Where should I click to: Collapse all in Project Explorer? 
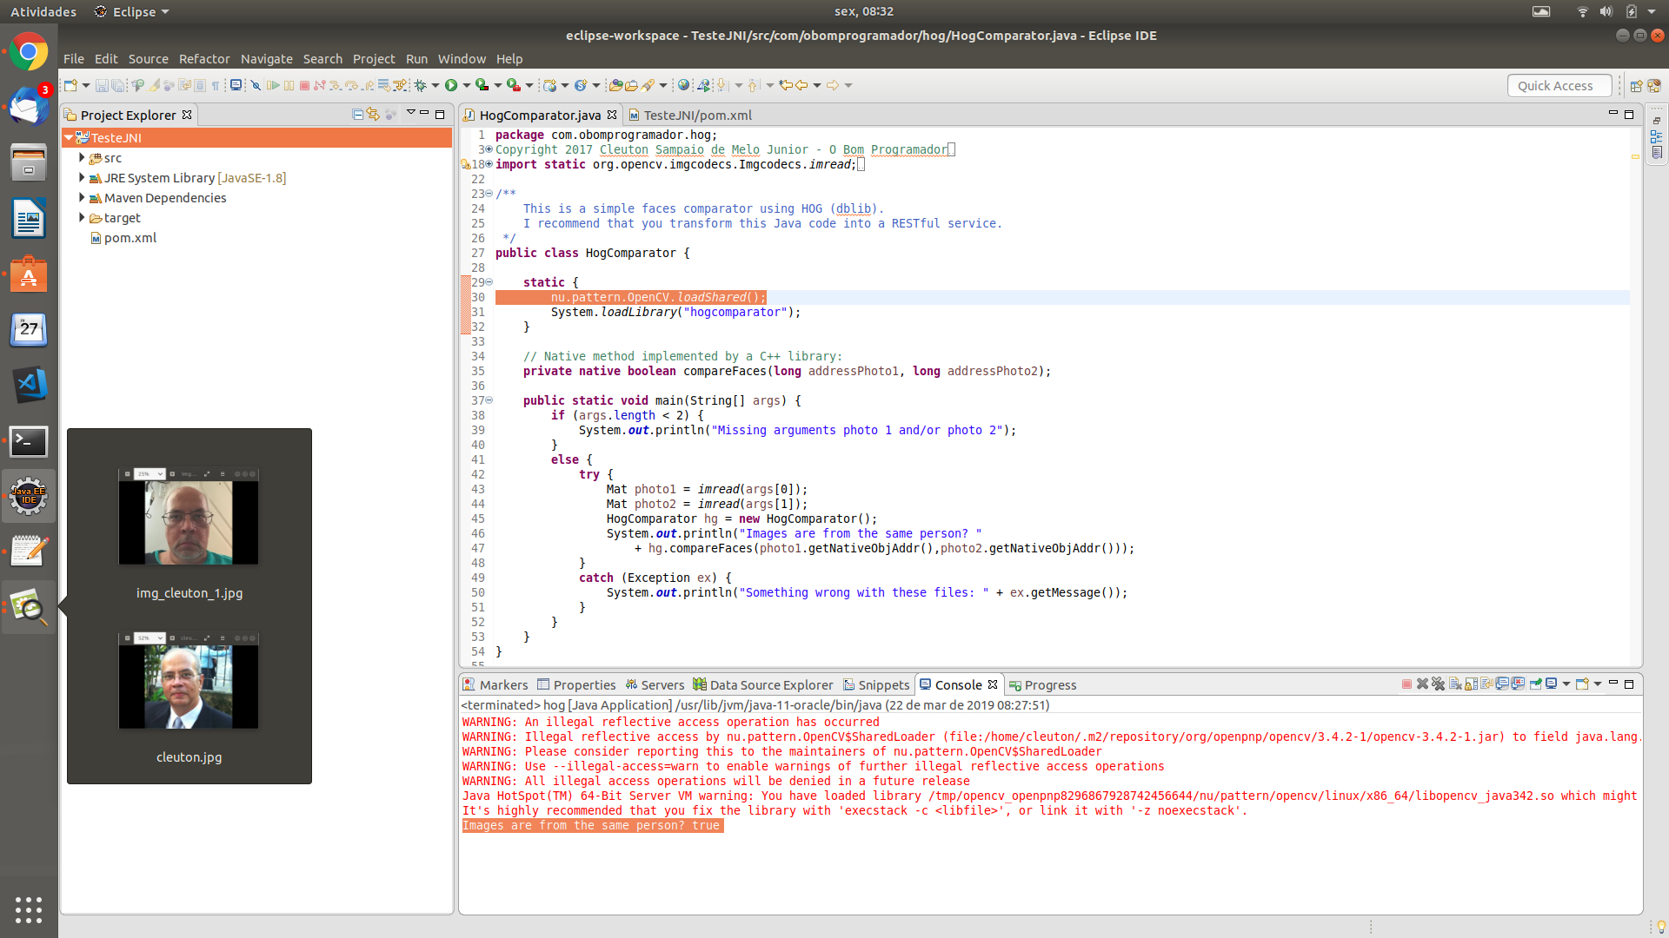click(x=357, y=115)
